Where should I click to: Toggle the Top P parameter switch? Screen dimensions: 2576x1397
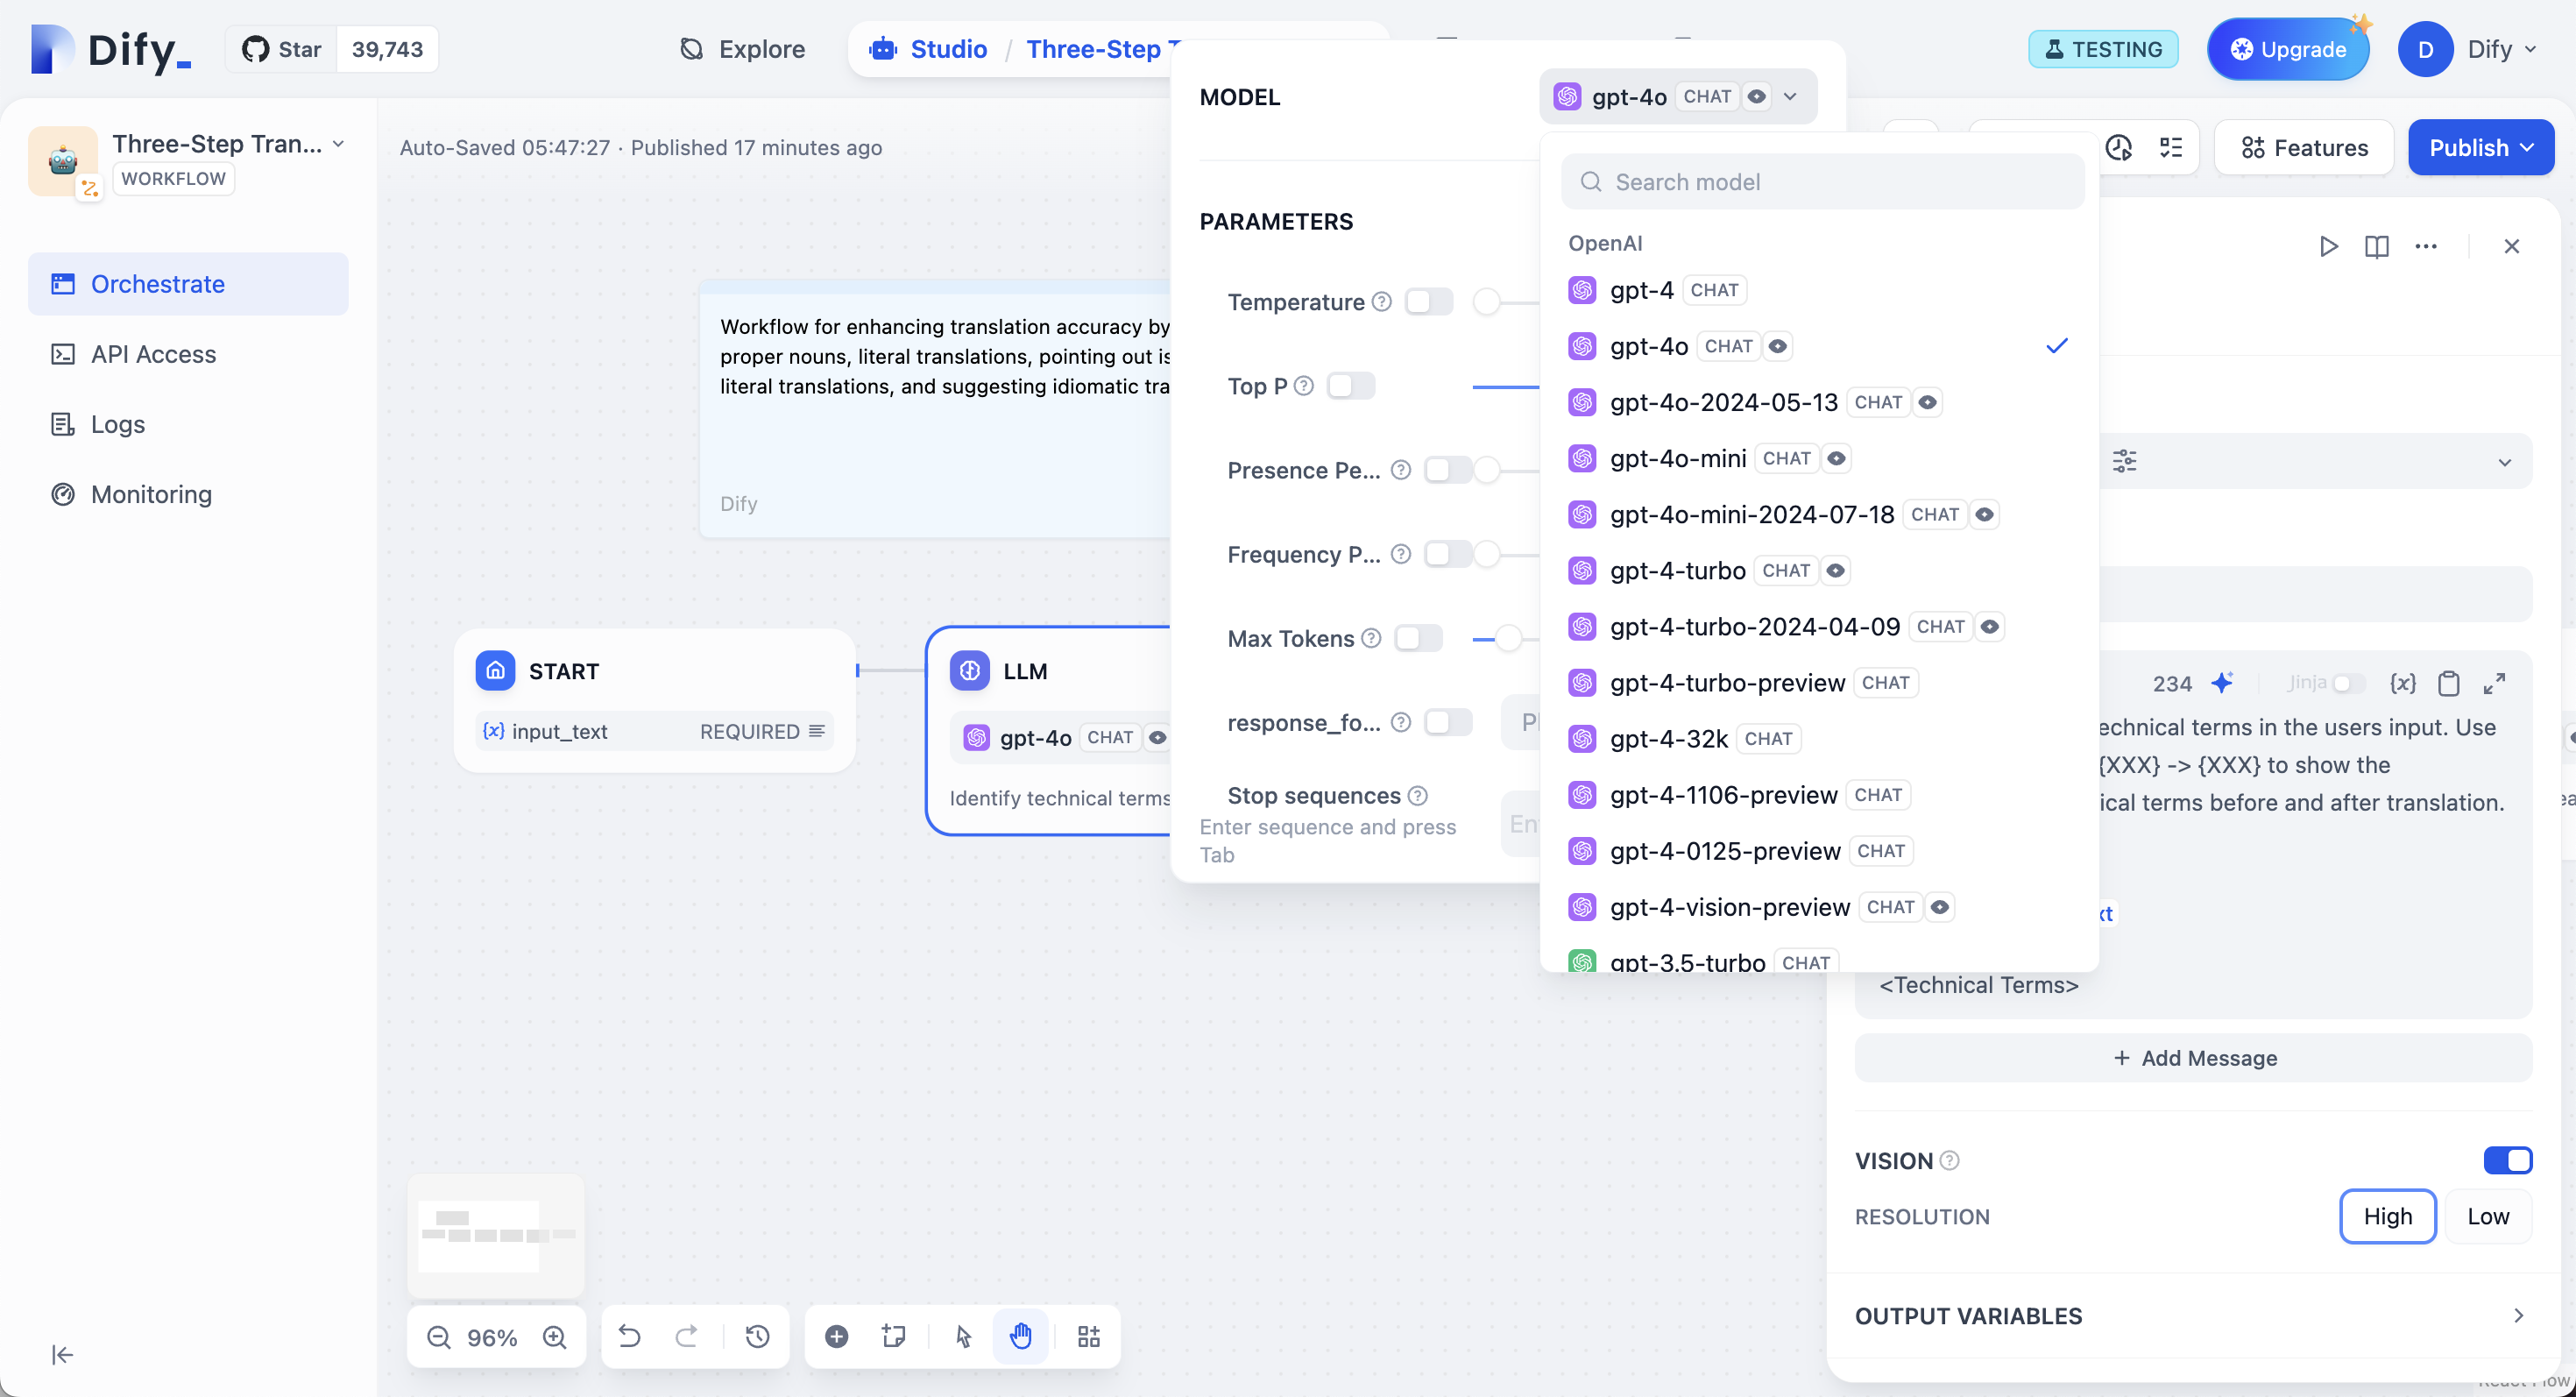(x=1351, y=386)
